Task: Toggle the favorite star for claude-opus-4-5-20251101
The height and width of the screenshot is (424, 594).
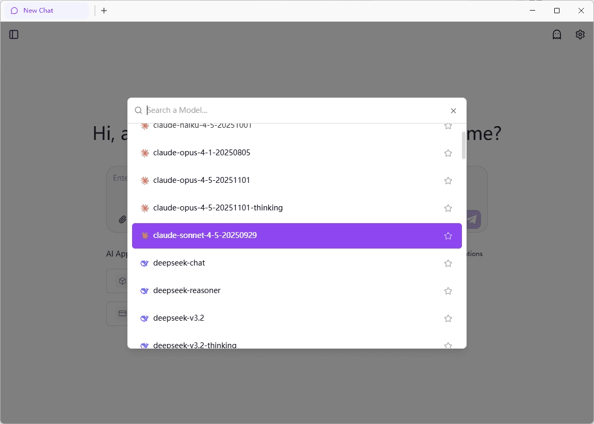Action: pyautogui.click(x=448, y=180)
